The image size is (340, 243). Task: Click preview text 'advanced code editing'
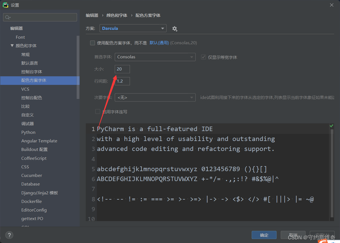[x=138, y=149]
